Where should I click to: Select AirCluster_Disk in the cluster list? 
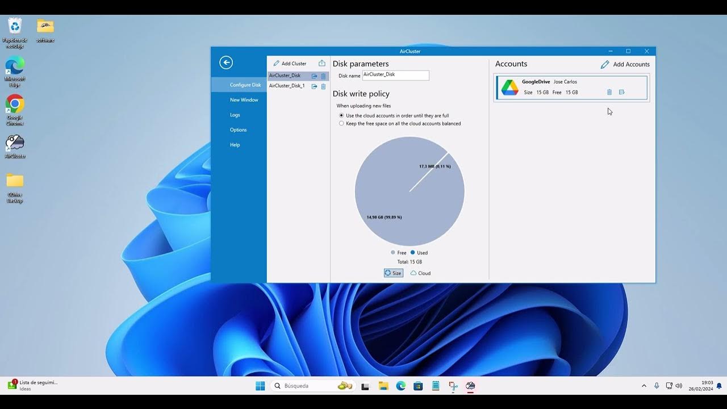coord(285,76)
